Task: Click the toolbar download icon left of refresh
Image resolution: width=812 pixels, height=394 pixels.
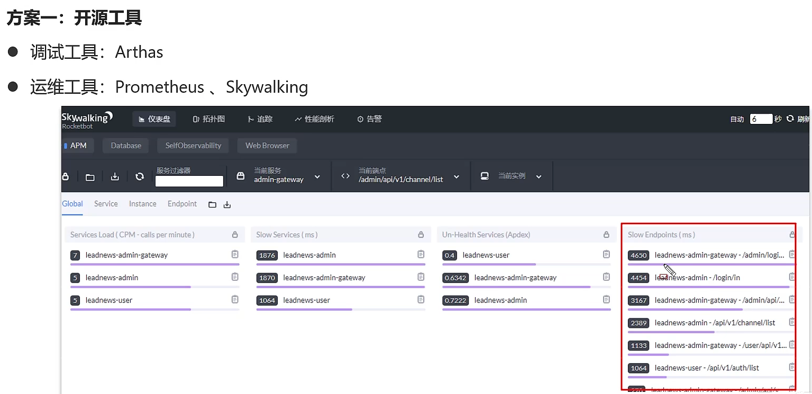Action: click(115, 176)
